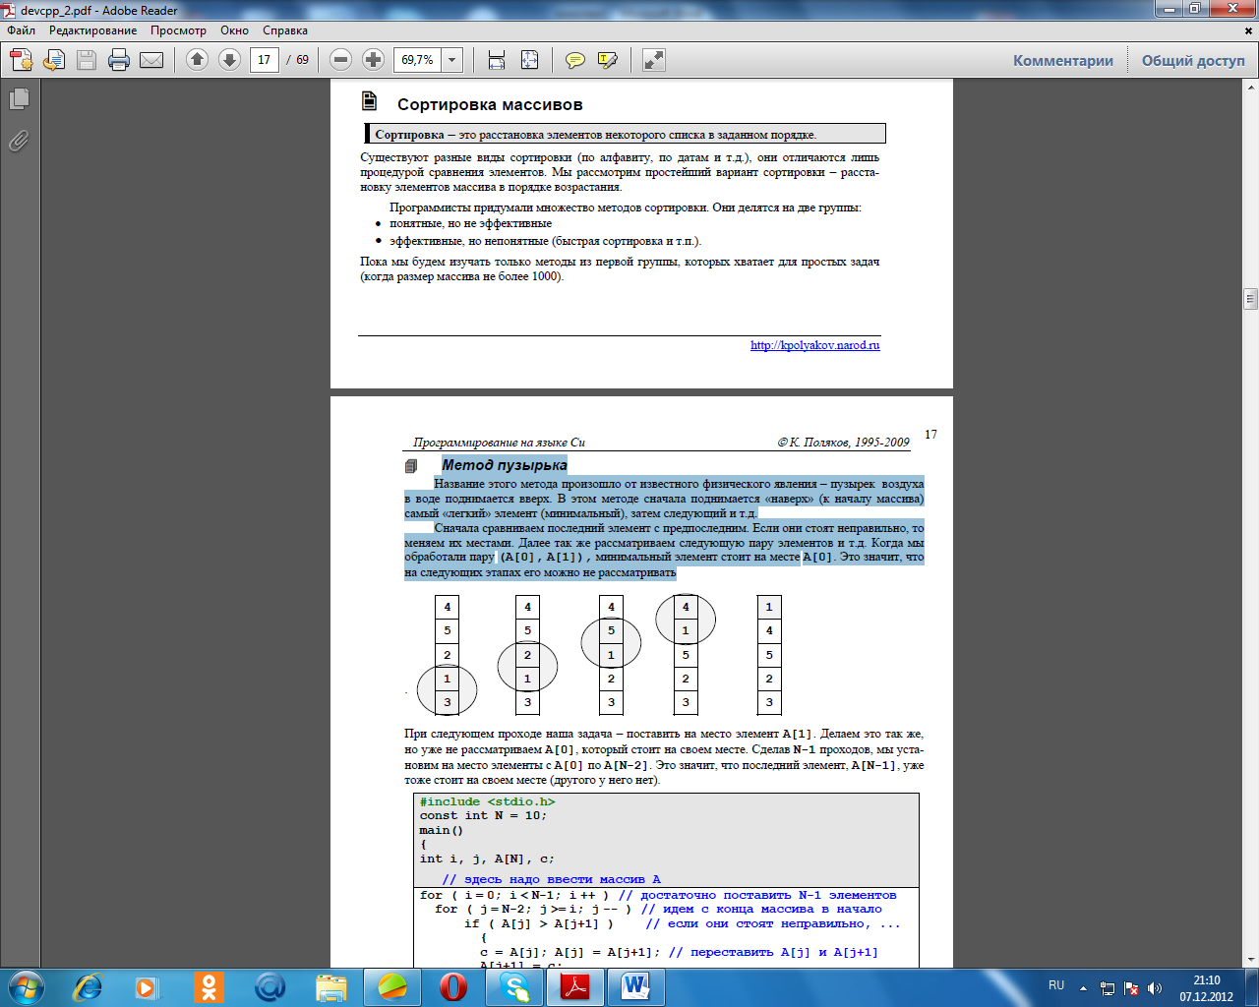Click the RU language indicator
The image size is (1259, 1007).
(1056, 985)
